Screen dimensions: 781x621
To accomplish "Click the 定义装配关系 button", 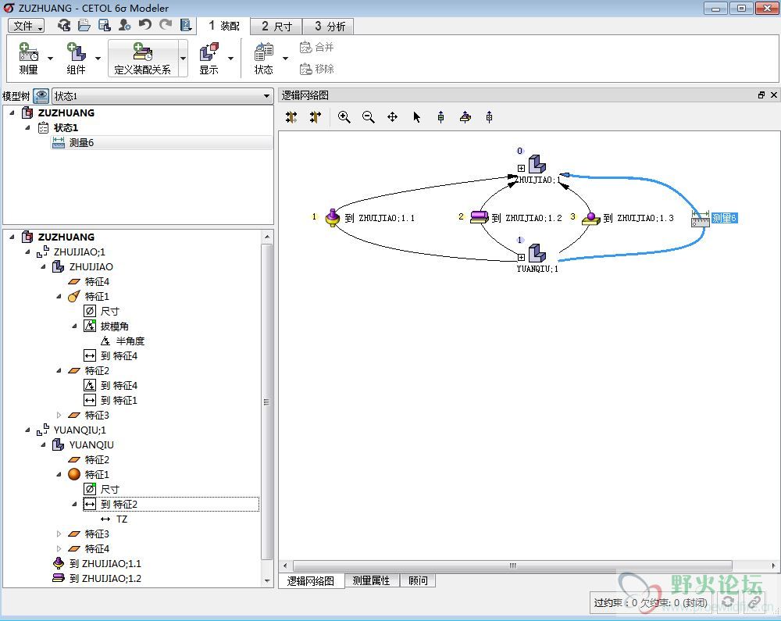I will [x=142, y=59].
